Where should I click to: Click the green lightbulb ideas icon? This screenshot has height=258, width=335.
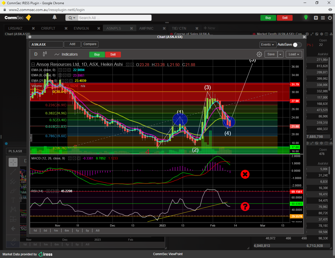(306, 17)
